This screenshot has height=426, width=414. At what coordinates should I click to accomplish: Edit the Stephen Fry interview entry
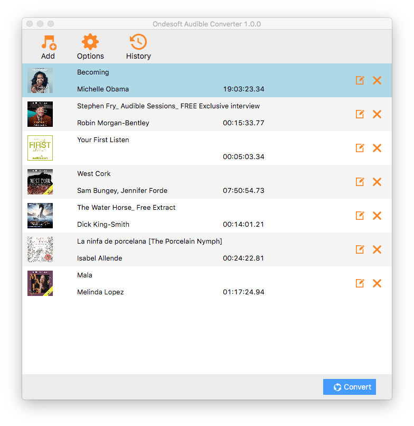tap(360, 114)
